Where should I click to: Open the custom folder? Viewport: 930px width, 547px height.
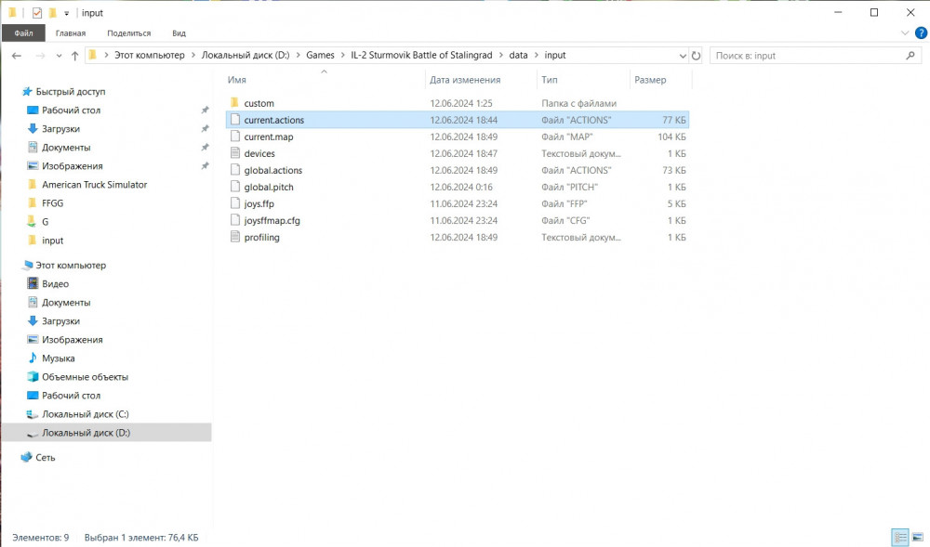click(259, 103)
